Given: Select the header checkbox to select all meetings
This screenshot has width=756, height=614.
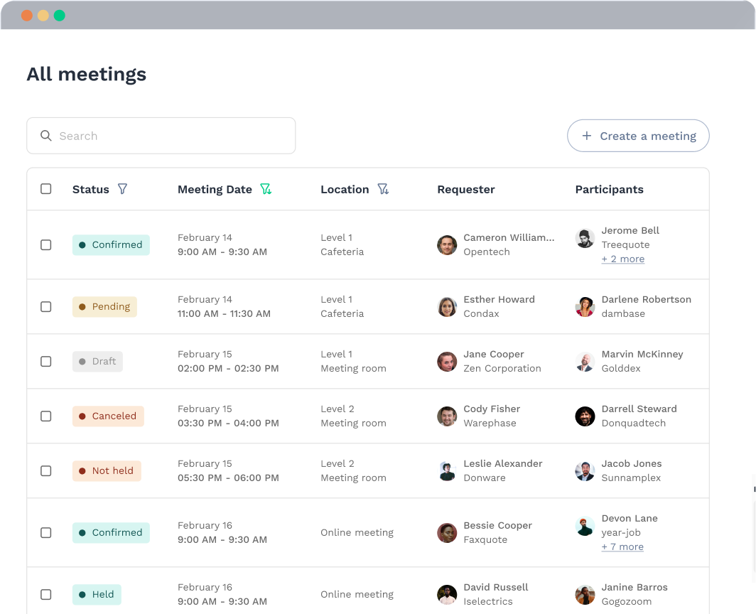Looking at the screenshot, I should coord(46,189).
